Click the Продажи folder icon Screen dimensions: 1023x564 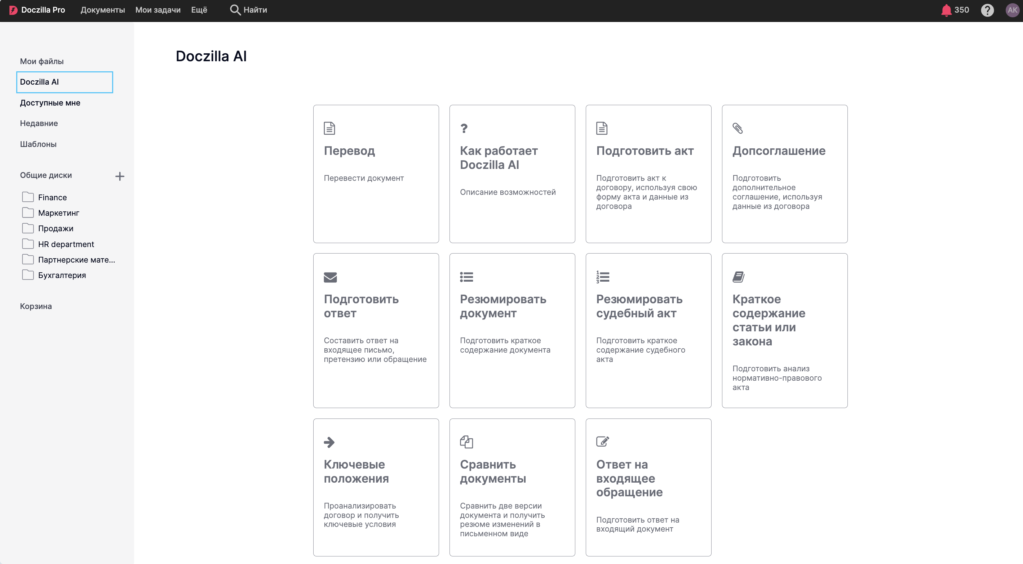(x=28, y=228)
